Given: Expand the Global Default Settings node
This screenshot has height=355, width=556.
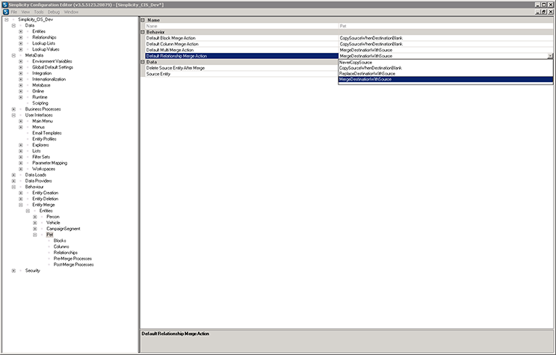Looking at the screenshot, I should [21, 67].
